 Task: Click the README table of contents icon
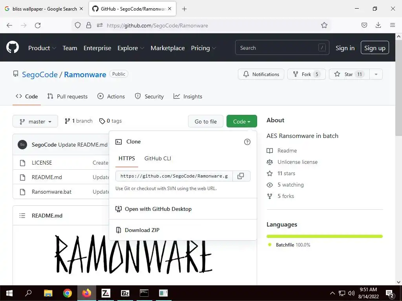tap(22, 216)
